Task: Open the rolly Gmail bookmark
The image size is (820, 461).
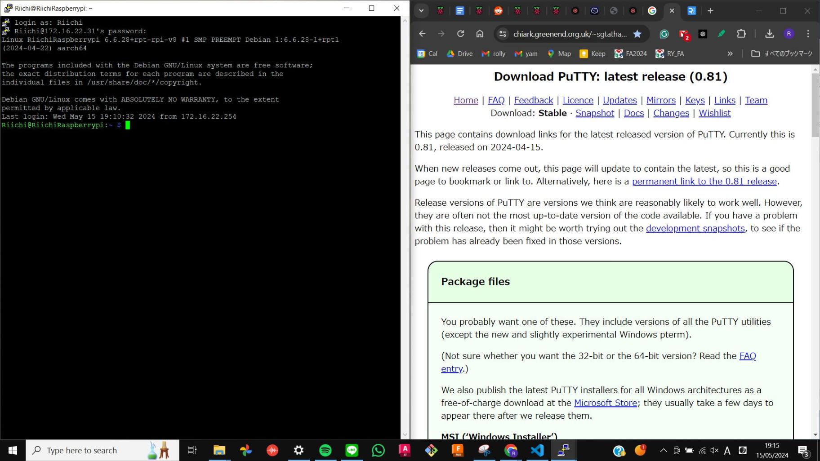Action: (x=494, y=53)
